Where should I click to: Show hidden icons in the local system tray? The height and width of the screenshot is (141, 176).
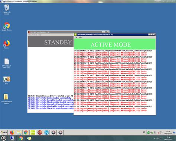point(154,138)
